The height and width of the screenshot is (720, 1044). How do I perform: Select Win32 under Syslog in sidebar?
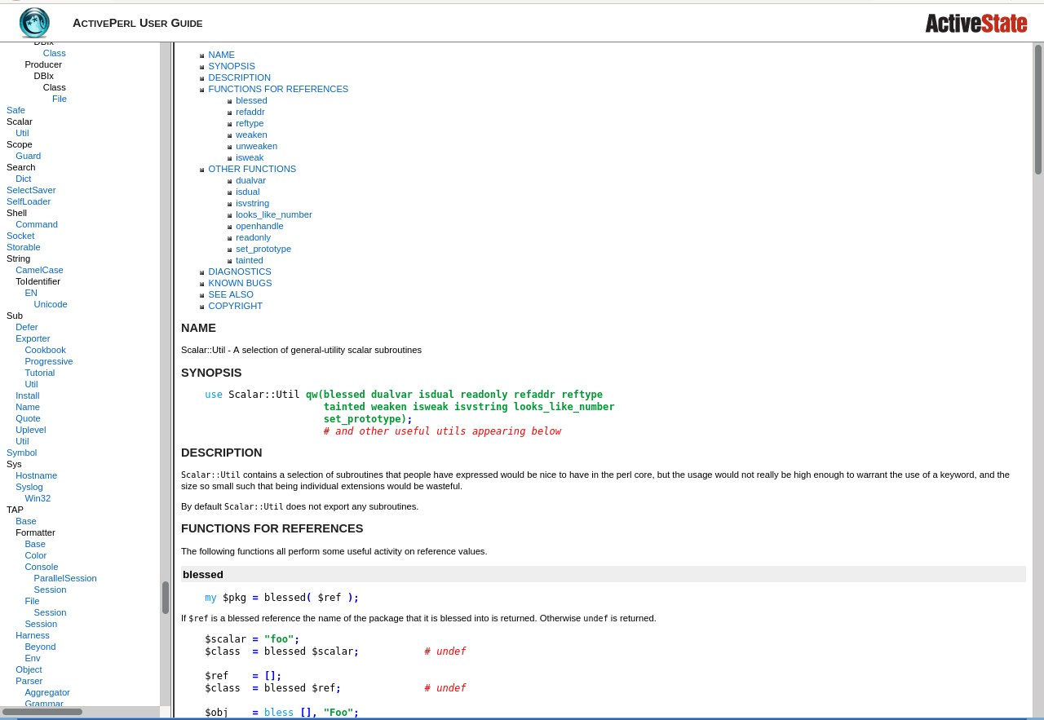click(38, 498)
